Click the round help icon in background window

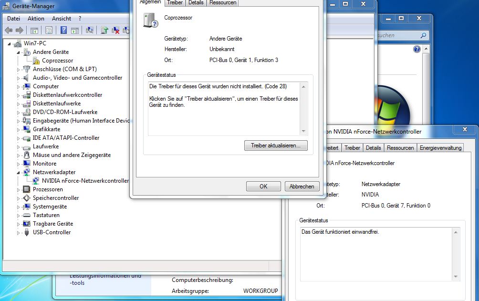pyautogui.click(x=417, y=49)
